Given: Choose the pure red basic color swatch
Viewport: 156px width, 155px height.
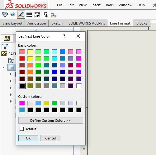Looking at the screenshot, I should point(22,58).
